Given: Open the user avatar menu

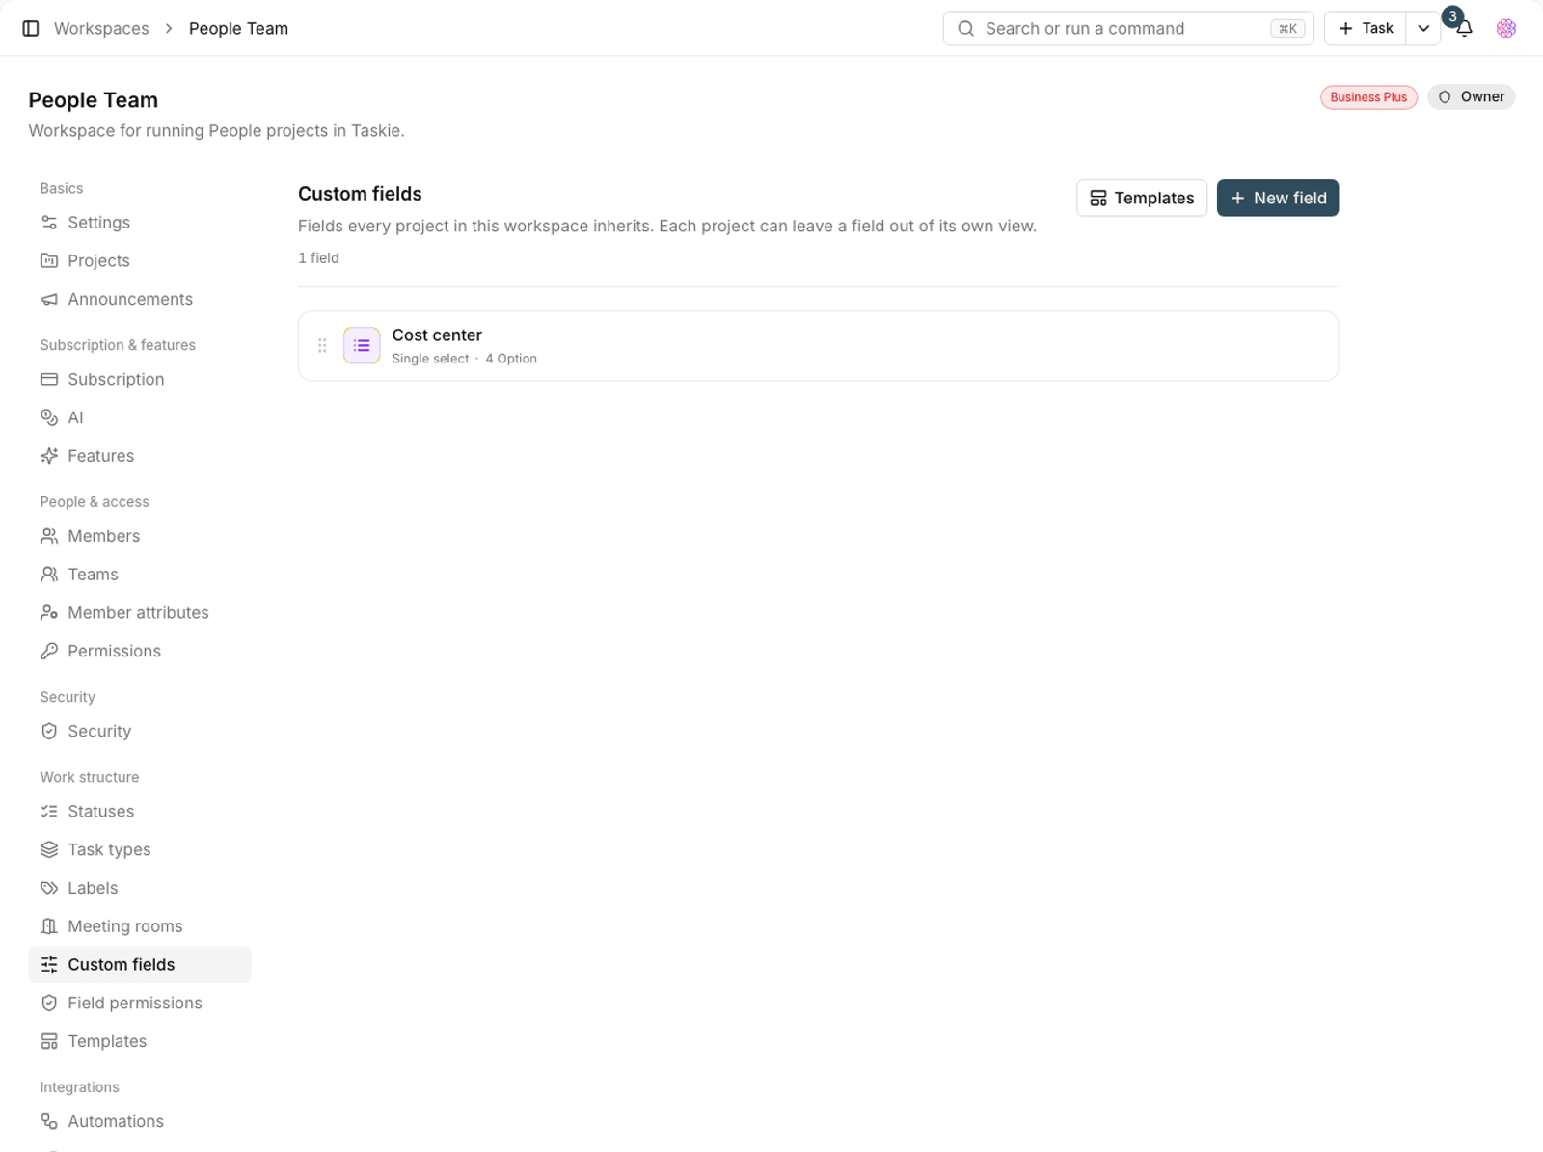Looking at the screenshot, I should pyautogui.click(x=1505, y=29).
